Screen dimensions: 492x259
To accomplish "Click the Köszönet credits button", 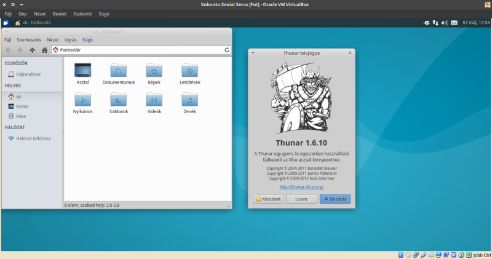I will coord(268,199).
